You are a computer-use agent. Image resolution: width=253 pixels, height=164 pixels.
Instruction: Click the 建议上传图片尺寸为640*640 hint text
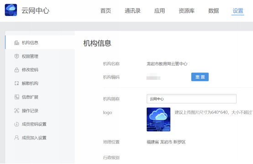coord(214,113)
